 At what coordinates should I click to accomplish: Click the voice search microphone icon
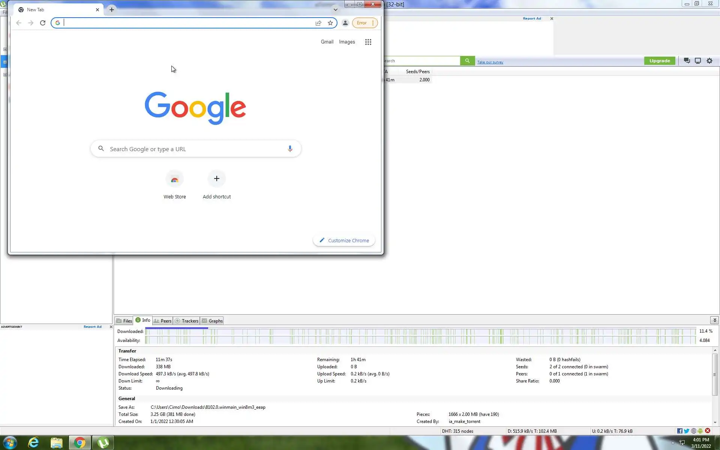289,149
